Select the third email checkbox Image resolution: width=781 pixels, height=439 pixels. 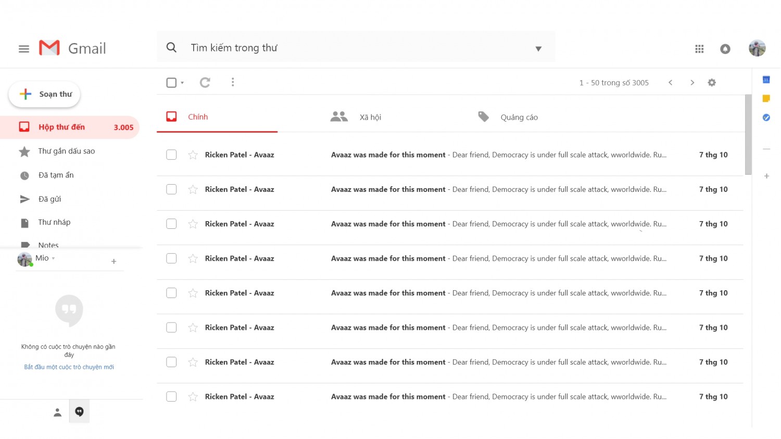tap(171, 224)
